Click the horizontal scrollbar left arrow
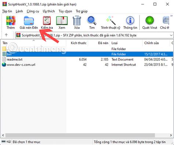 (3, 135)
